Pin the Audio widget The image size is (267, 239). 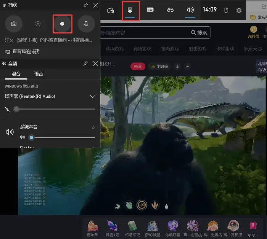coord(85,64)
